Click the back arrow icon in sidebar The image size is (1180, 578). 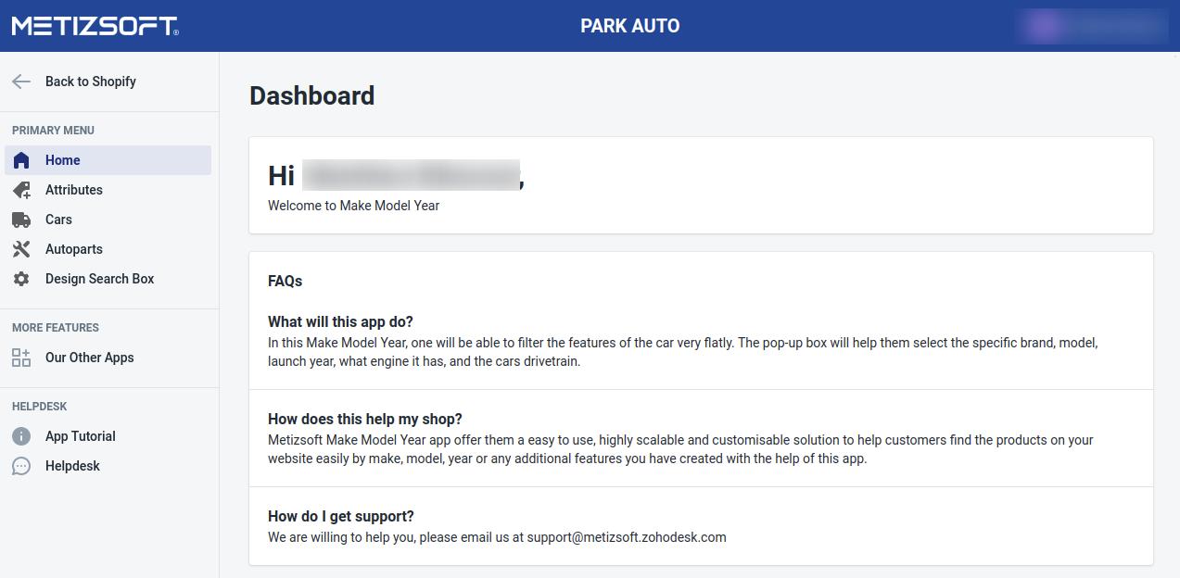point(21,82)
